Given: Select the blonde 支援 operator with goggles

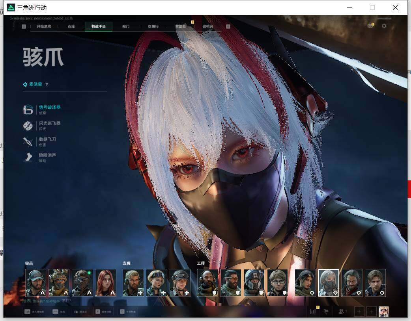Looking at the screenshot, I should (157, 283).
